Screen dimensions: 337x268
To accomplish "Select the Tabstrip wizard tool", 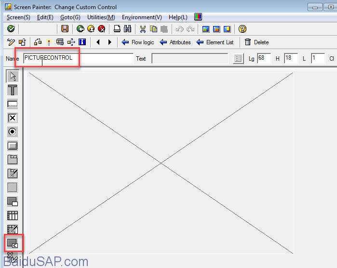I will coord(13,174).
